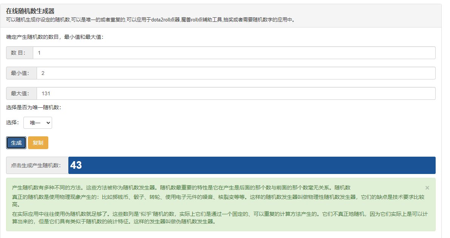Click the 点击生成产生随机数 label
Image resolution: width=450 pixels, height=238 pixels.
[37, 165]
